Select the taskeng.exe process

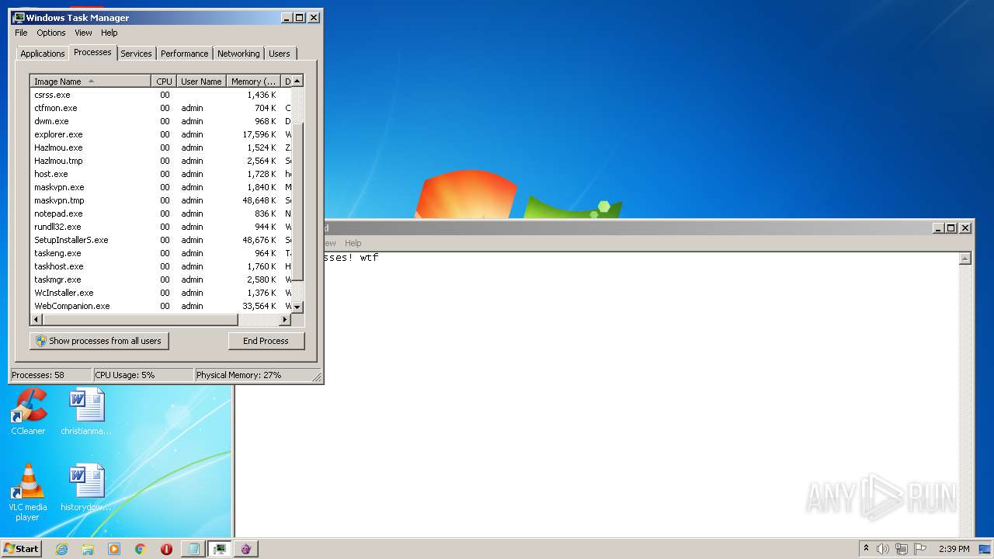[161, 253]
